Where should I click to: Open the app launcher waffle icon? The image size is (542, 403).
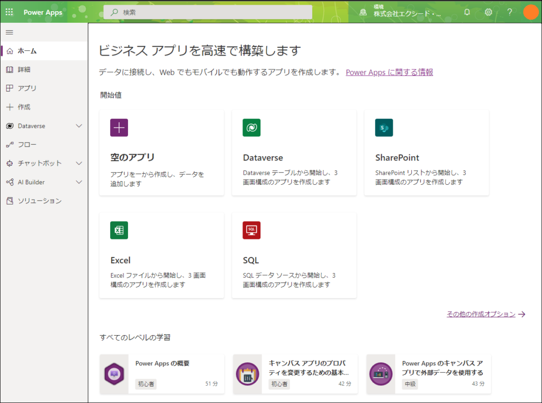point(10,12)
